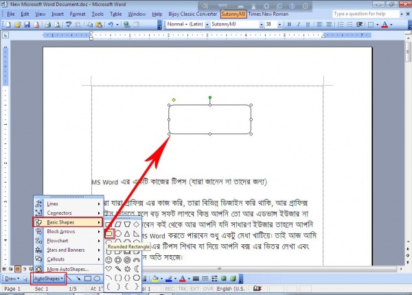Turn on numbered list formatting
Image resolution: width=412 pixels, height=295 pixels.
coord(341,25)
